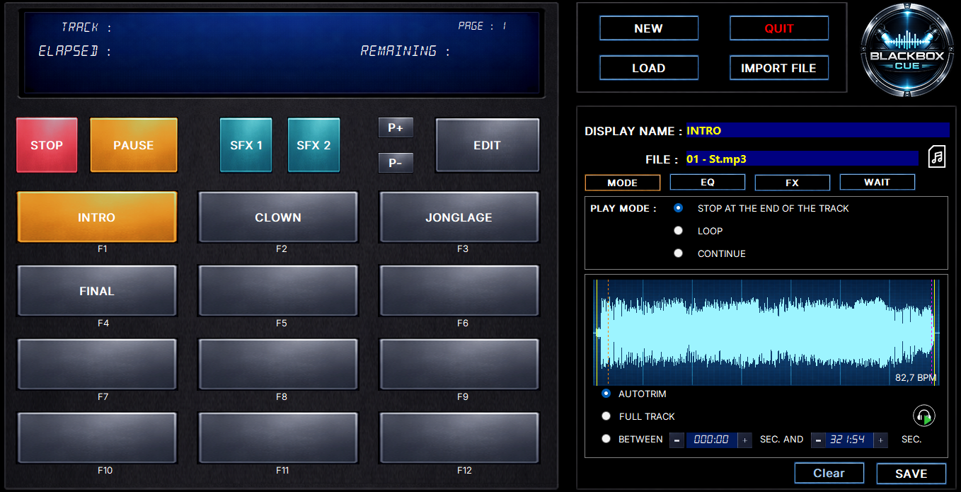Open the WAIT tab

tap(877, 182)
